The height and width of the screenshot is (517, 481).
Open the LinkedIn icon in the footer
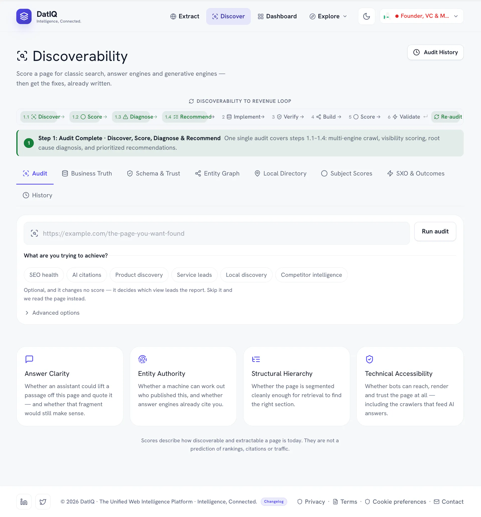tap(24, 502)
